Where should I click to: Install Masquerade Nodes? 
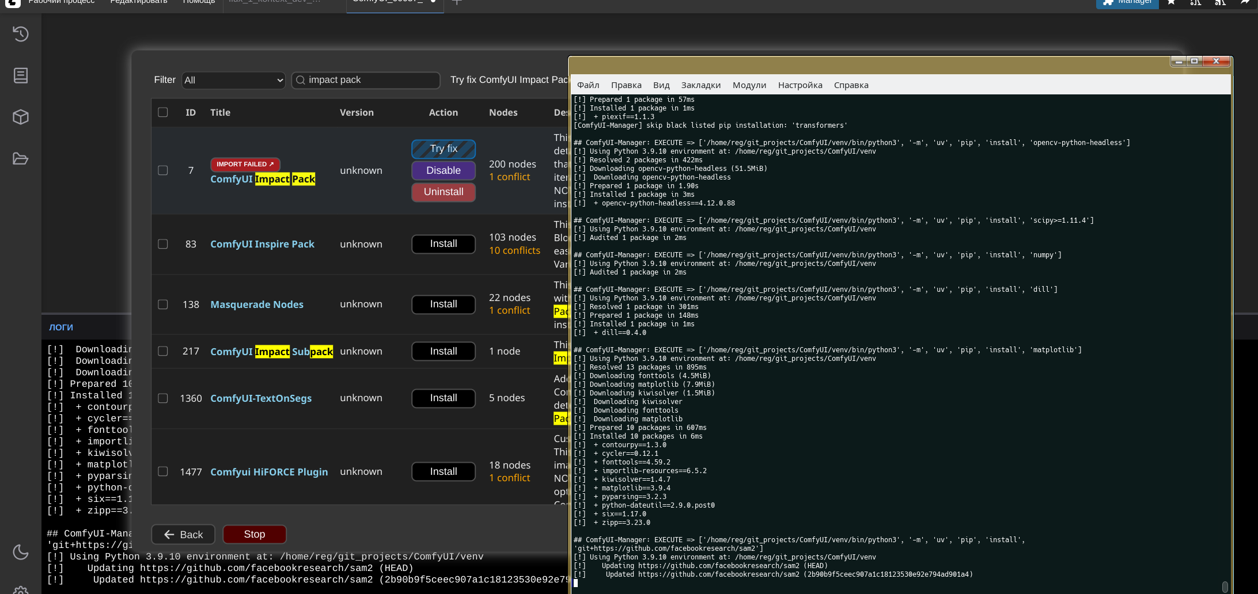pos(444,304)
